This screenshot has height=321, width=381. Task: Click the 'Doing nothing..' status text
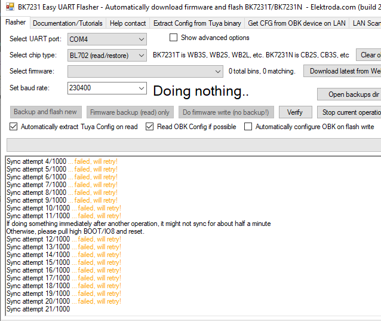click(201, 91)
